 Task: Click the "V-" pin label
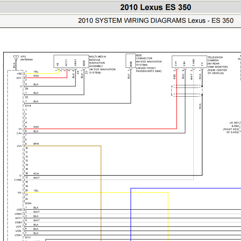click(x=20, y=176)
